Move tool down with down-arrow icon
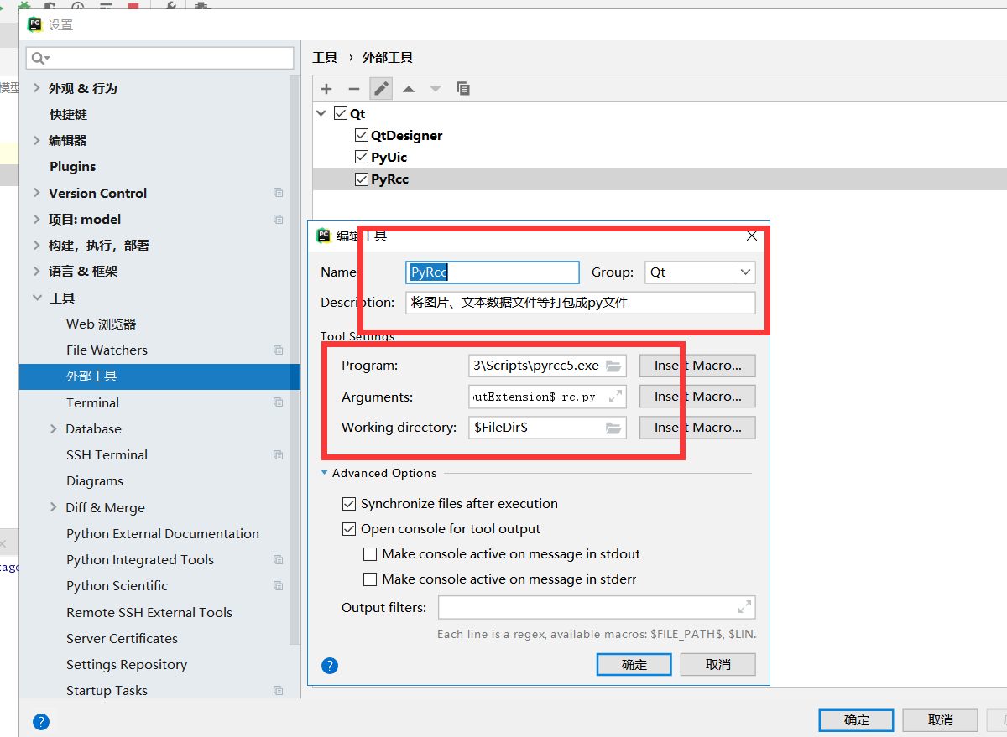 click(434, 88)
